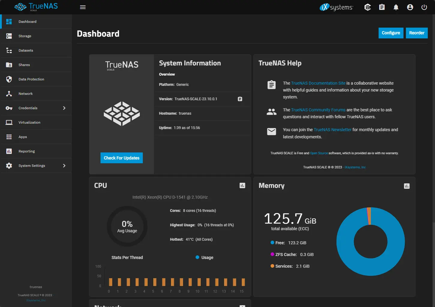Open the alerts bell icon
Image resolution: width=435 pixels, height=307 pixels.
(396, 7)
